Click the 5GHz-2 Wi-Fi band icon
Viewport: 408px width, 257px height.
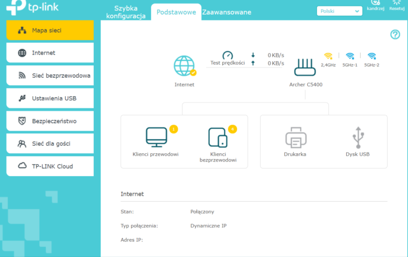click(371, 57)
